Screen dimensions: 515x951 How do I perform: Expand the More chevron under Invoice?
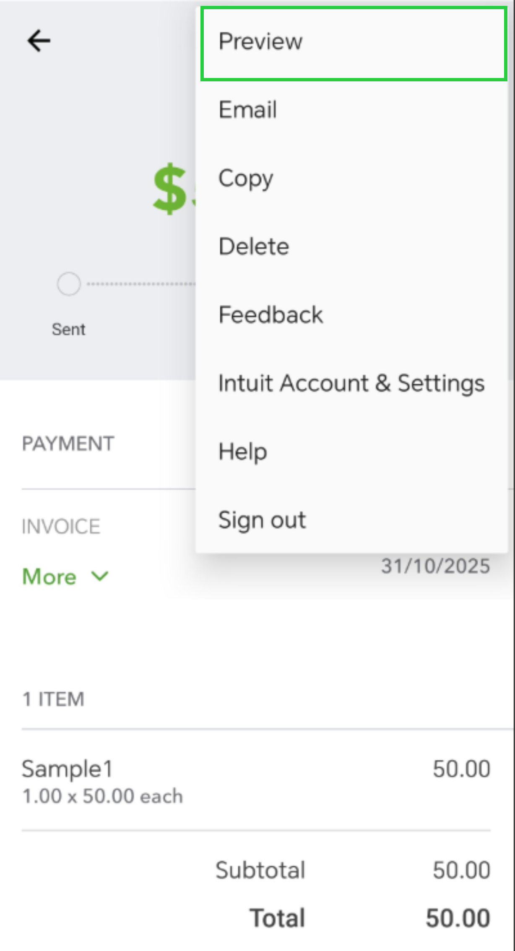[x=65, y=577]
